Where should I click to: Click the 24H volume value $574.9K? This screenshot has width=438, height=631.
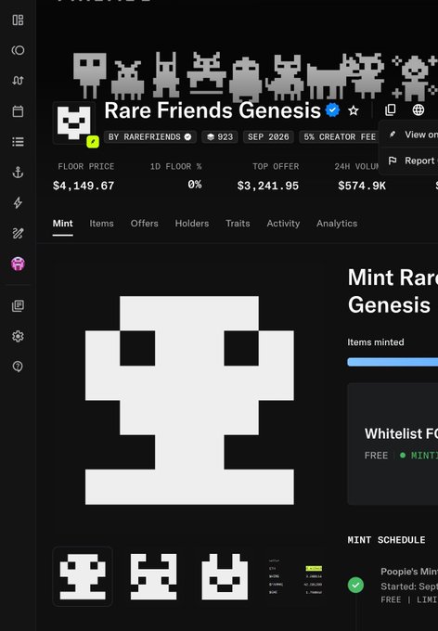[x=362, y=186]
